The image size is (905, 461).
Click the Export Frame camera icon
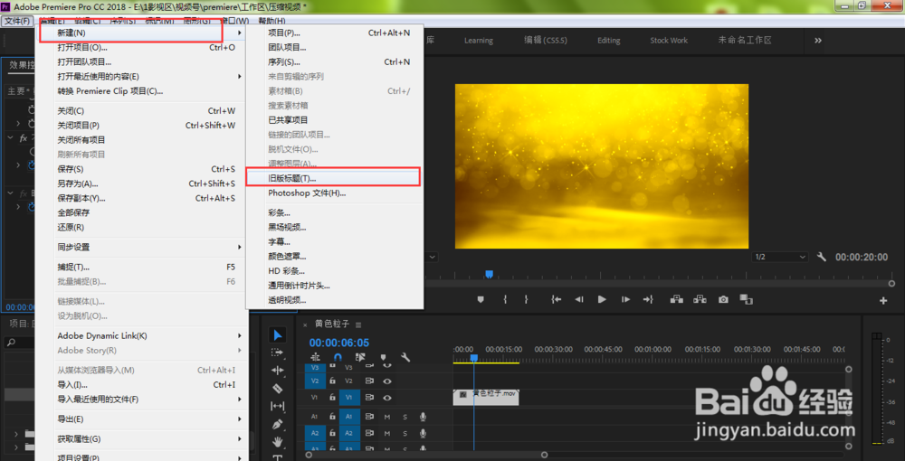[x=723, y=300]
